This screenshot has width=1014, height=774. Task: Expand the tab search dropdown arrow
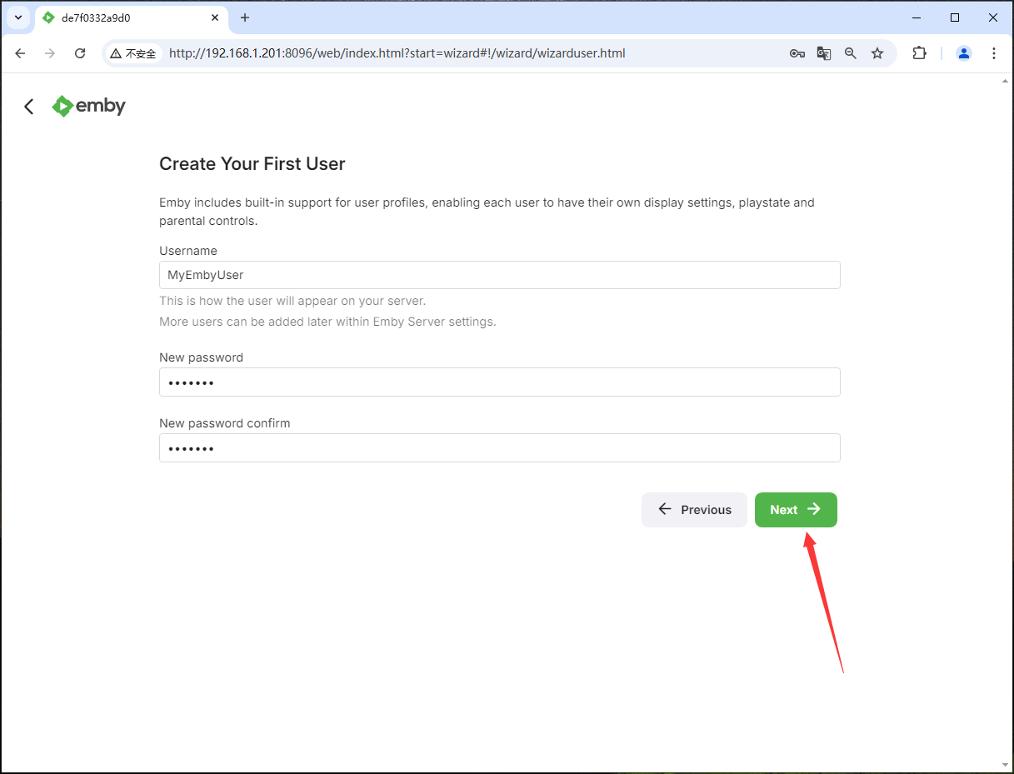tap(18, 17)
